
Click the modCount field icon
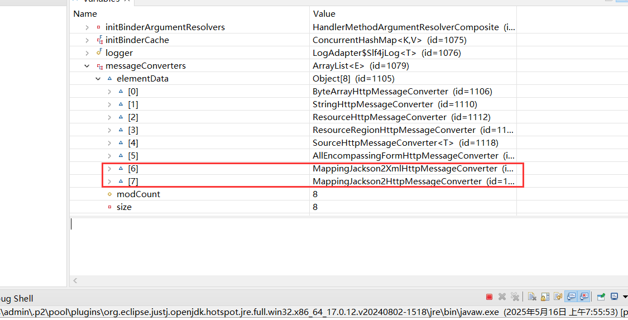coord(110,194)
